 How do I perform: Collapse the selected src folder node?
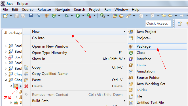[11, 86]
